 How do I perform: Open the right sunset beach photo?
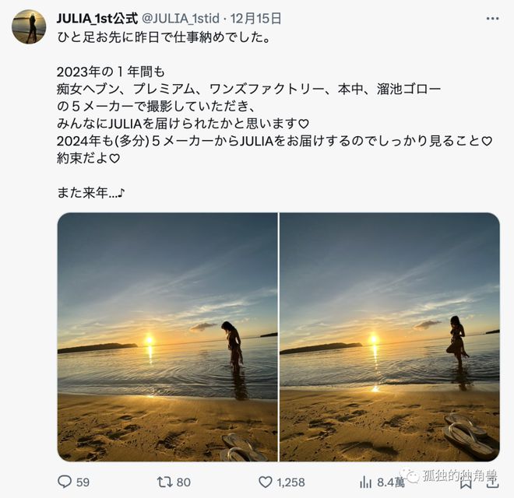(389, 337)
